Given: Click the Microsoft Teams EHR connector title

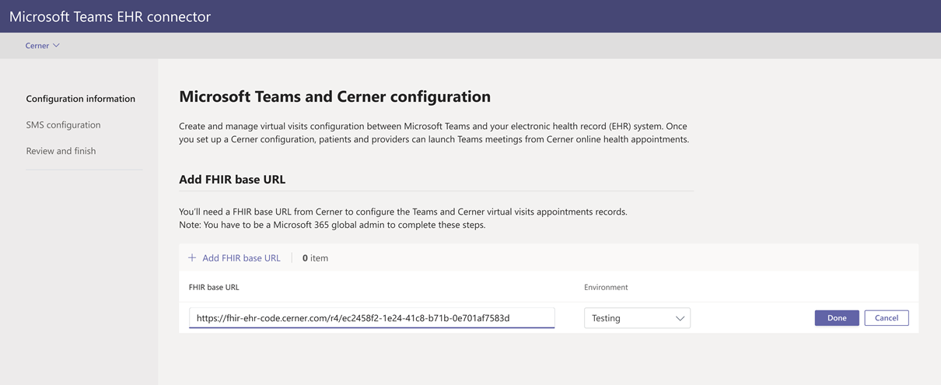Looking at the screenshot, I should pos(110,16).
